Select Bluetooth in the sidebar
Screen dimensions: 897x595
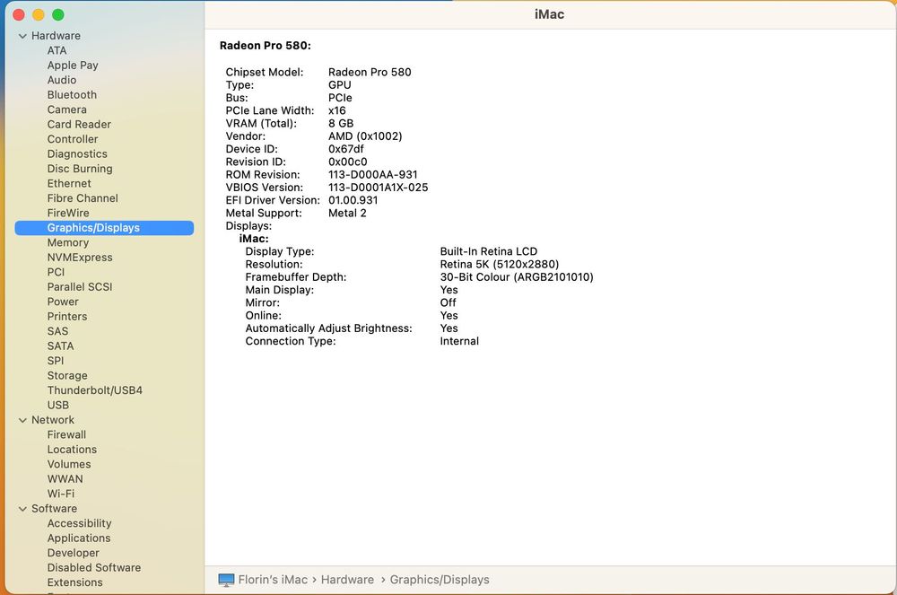tap(72, 95)
